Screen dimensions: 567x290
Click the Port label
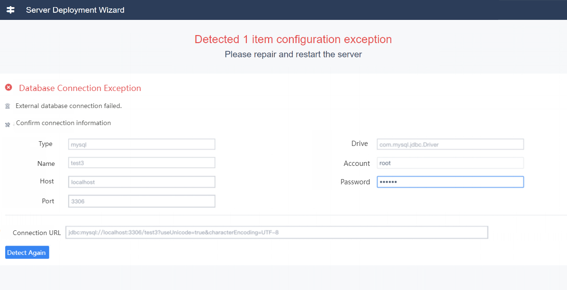pos(48,201)
